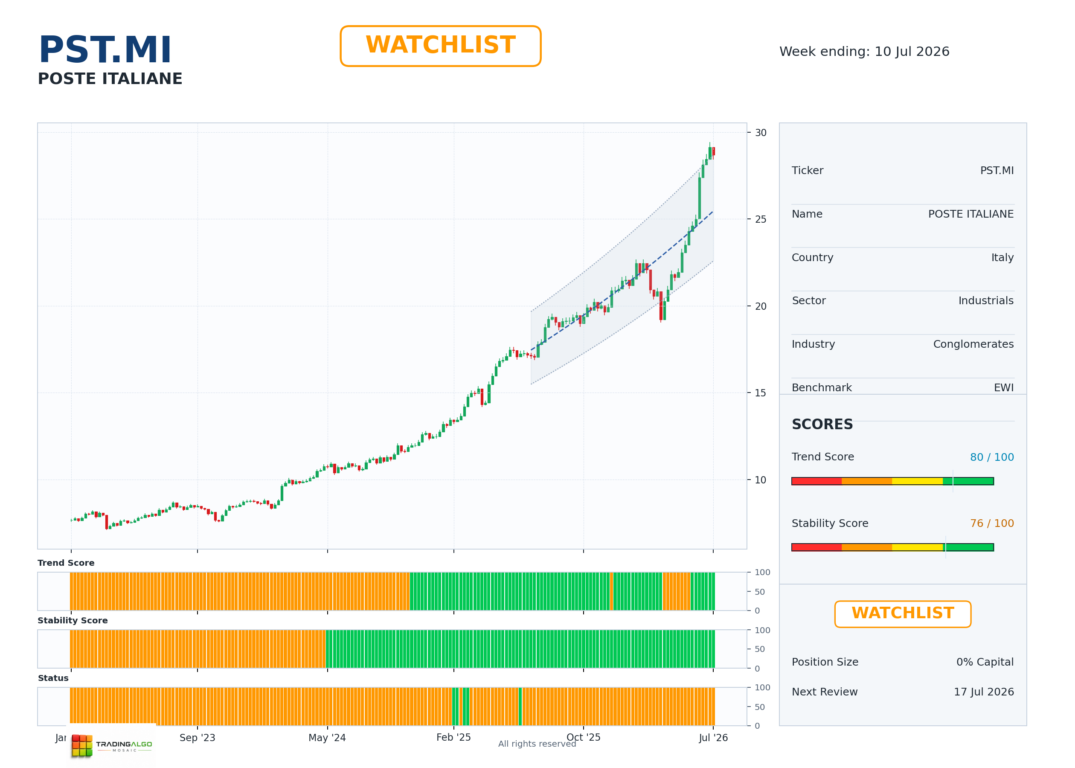Image resolution: width=1075 pixels, height=768 pixels.
Task: Click the 25 price axis label
Action: [761, 219]
